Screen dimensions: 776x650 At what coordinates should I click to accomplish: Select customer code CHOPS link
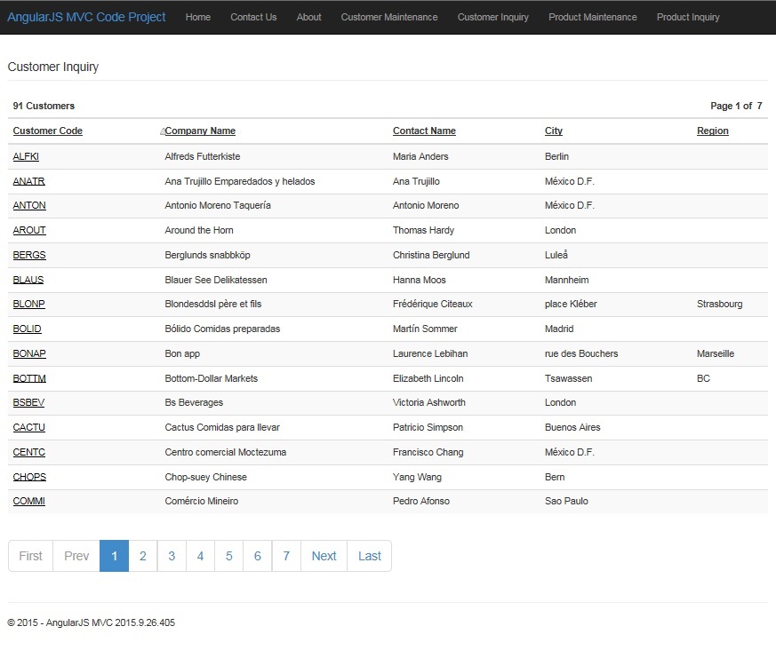tap(29, 477)
